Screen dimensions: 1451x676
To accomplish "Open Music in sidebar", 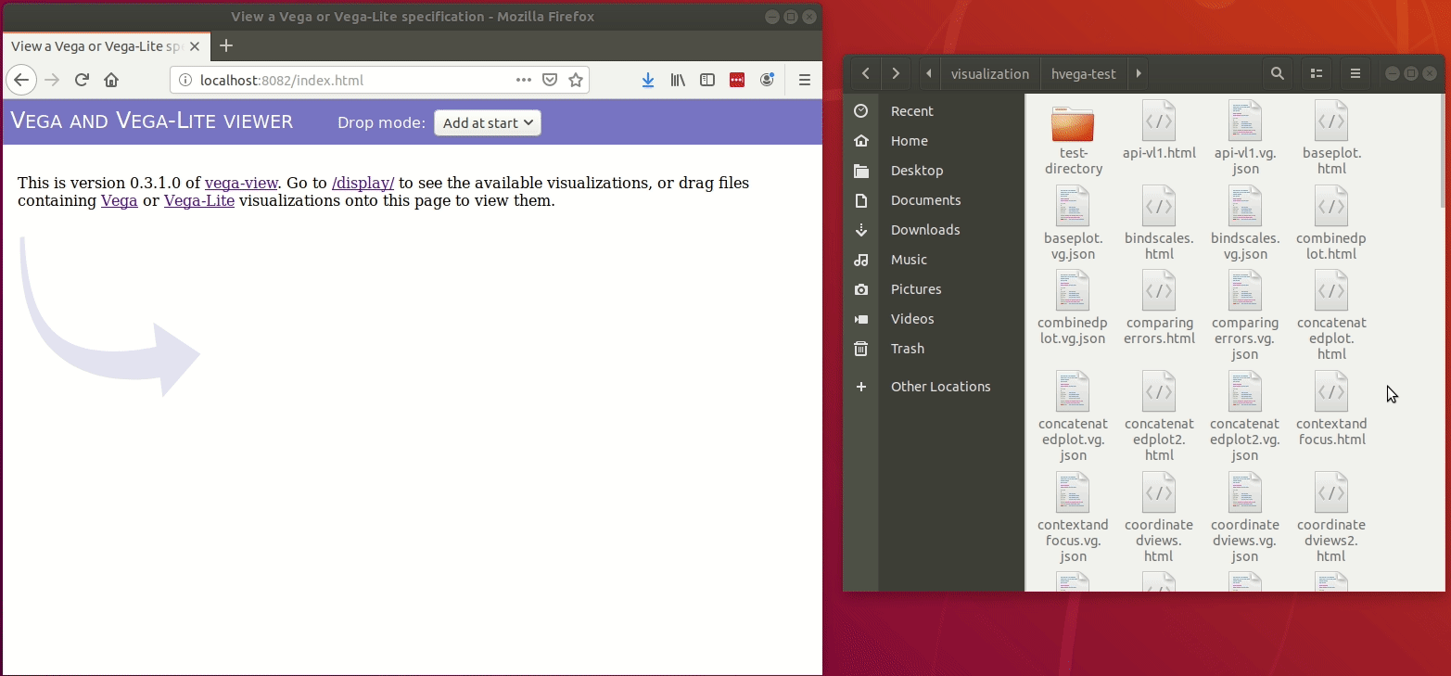I will 934,260.
